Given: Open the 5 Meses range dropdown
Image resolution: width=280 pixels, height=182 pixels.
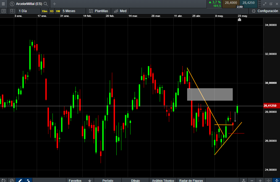Looking at the screenshot, I should click(x=73, y=11).
